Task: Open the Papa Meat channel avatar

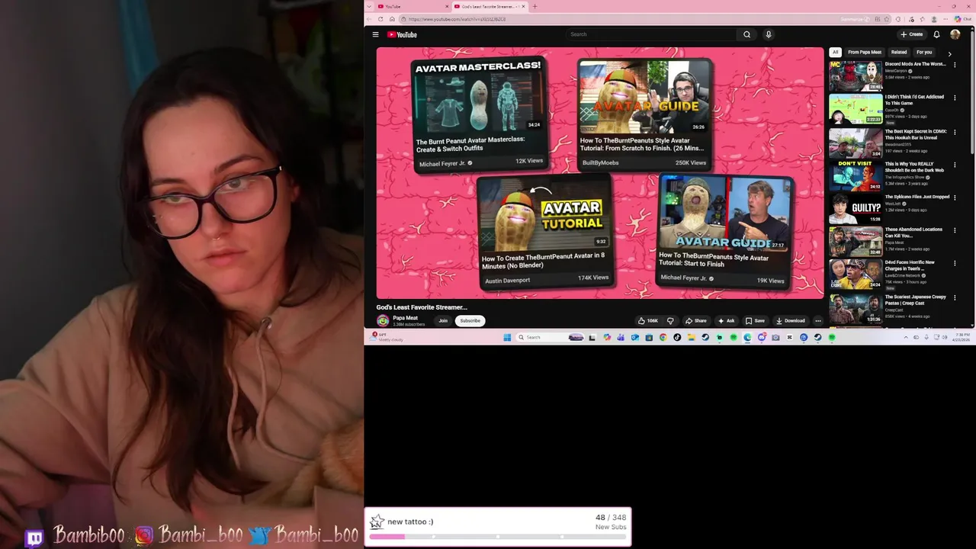Action: 383,321
